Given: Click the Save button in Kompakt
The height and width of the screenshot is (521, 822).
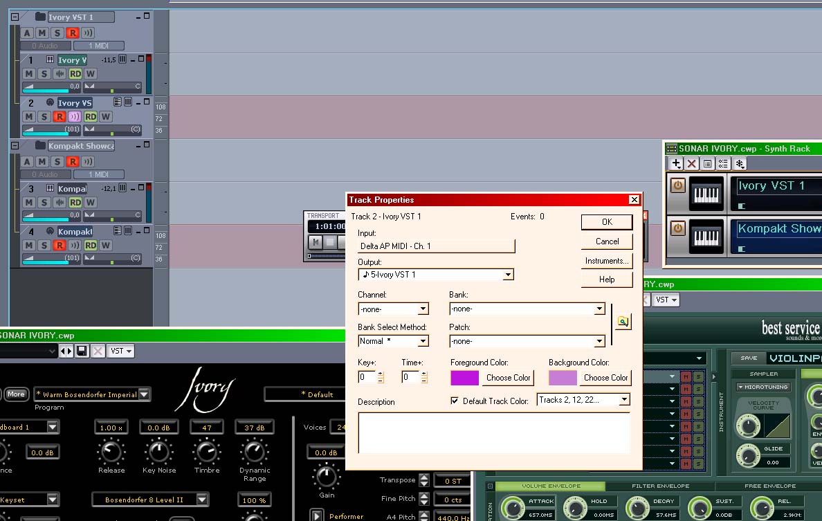Looking at the screenshot, I should (x=749, y=358).
